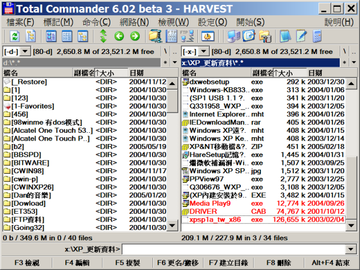The image size is (360, 270).
Task: Click the folder tools toolbar icon
Action: (265, 36)
